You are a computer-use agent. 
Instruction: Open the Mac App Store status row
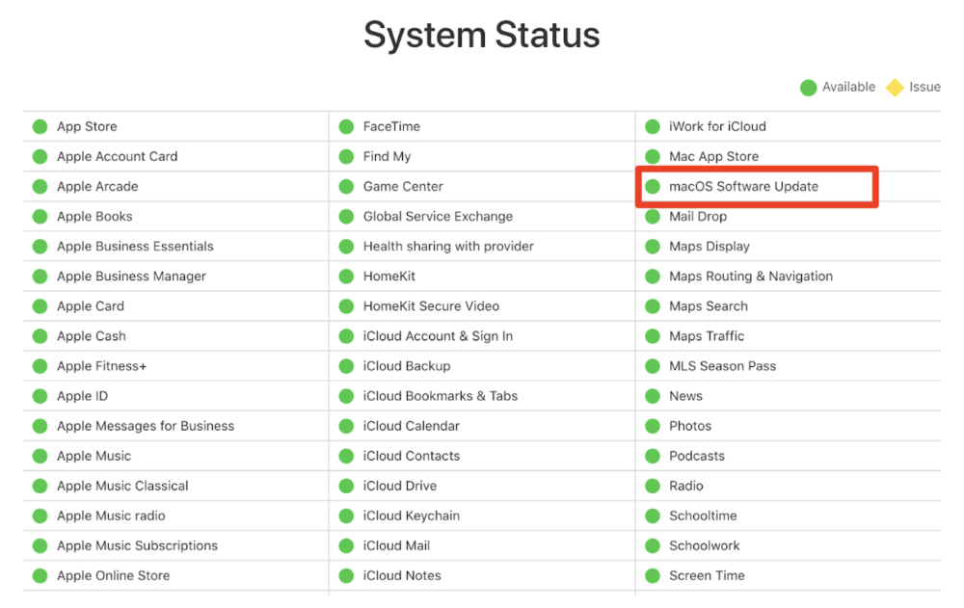pyautogui.click(x=713, y=156)
